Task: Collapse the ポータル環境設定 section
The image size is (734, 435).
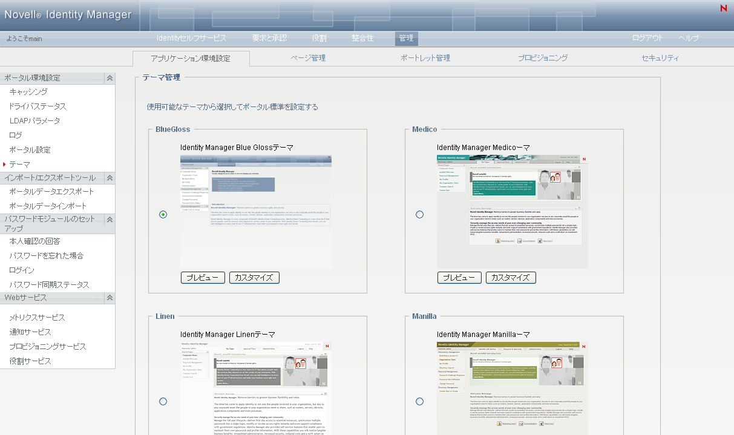Action: click(110, 78)
